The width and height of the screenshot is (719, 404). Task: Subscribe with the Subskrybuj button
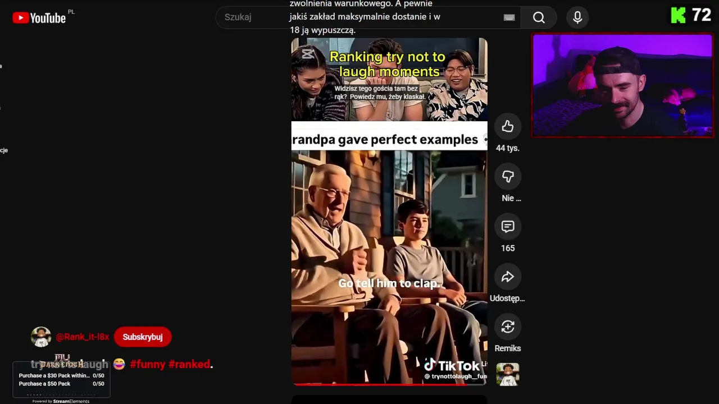(143, 337)
